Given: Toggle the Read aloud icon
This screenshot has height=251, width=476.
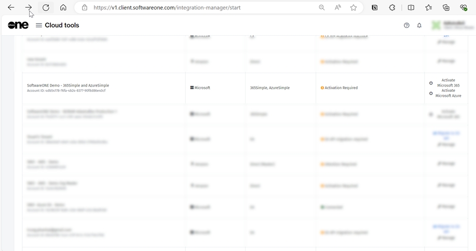Looking at the screenshot, I should [x=338, y=8].
